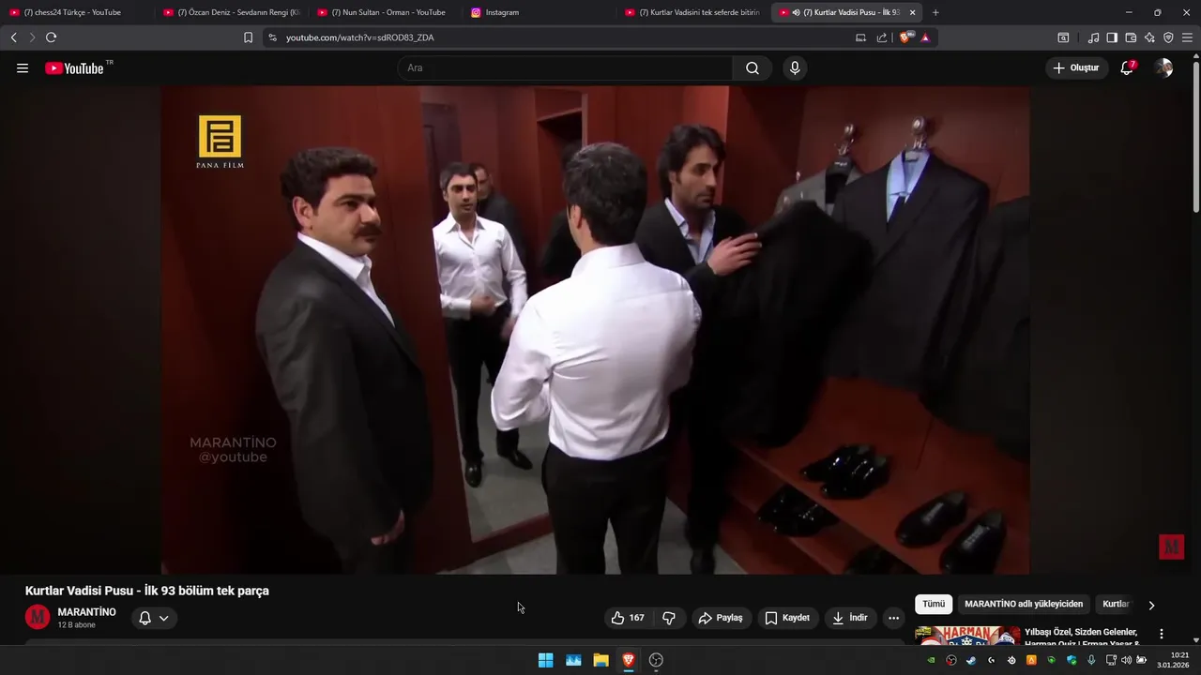Open Brave Rewards triangle icon

(x=925, y=37)
